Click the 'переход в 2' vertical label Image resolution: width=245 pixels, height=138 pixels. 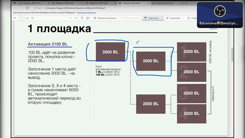pos(213,94)
